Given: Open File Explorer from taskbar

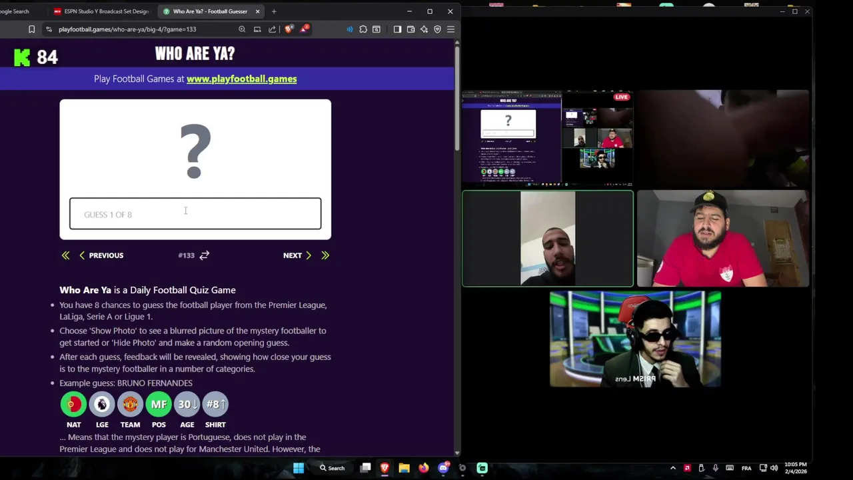Looking at the screenshot, I should click(x=404, y=468).
